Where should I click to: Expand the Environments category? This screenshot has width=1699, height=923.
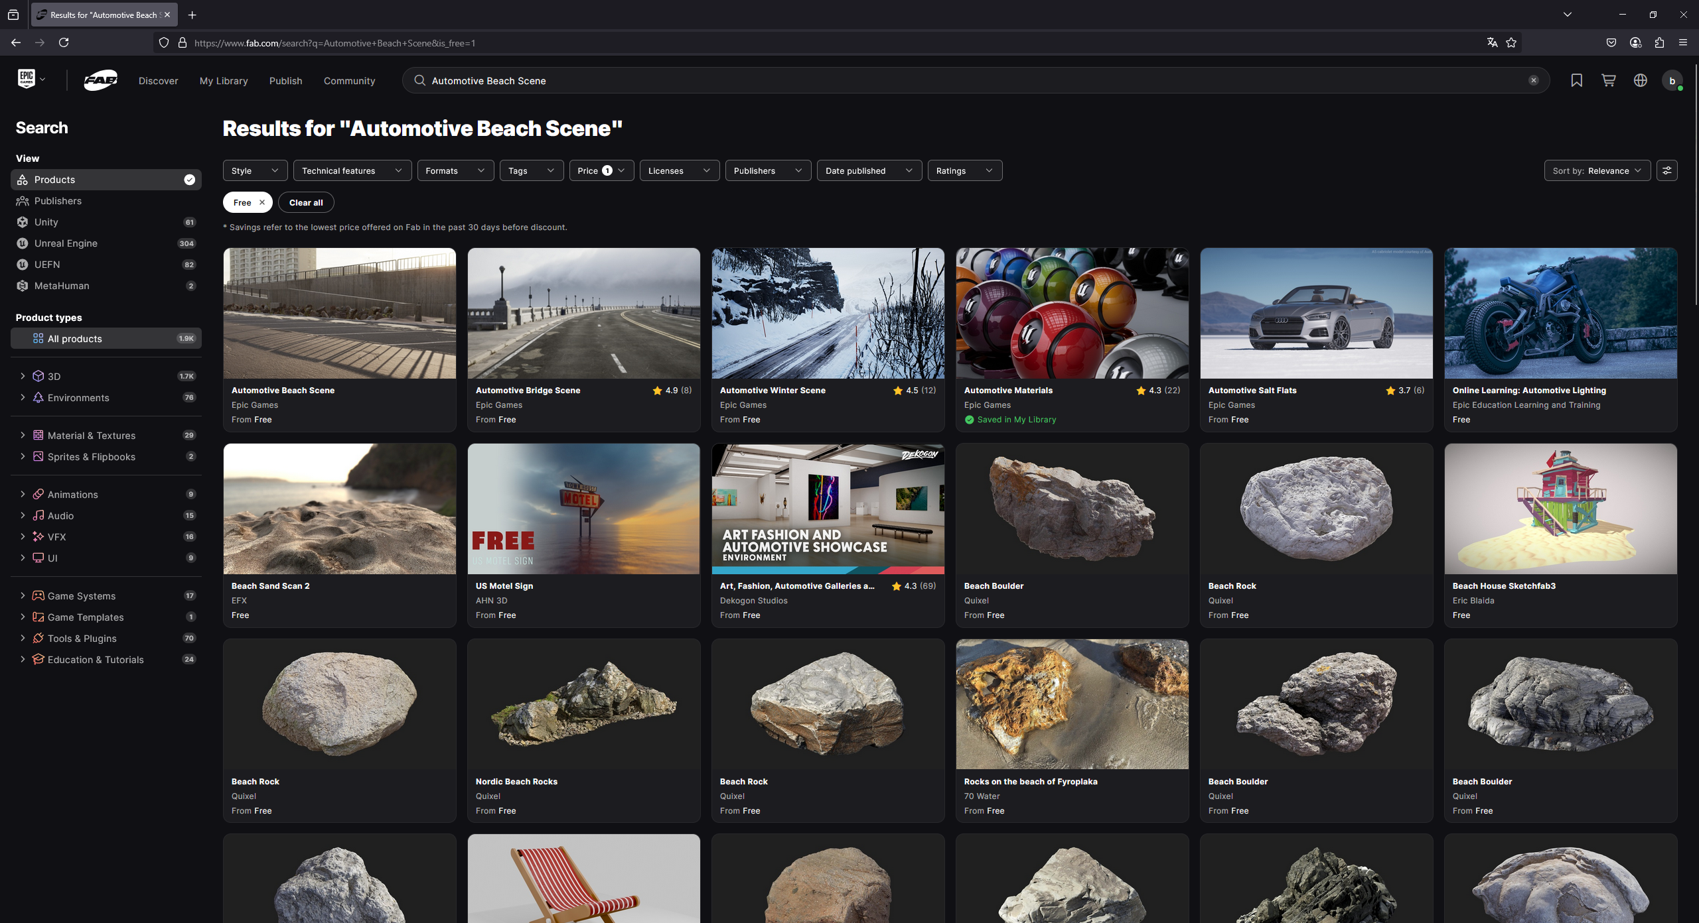23,398
